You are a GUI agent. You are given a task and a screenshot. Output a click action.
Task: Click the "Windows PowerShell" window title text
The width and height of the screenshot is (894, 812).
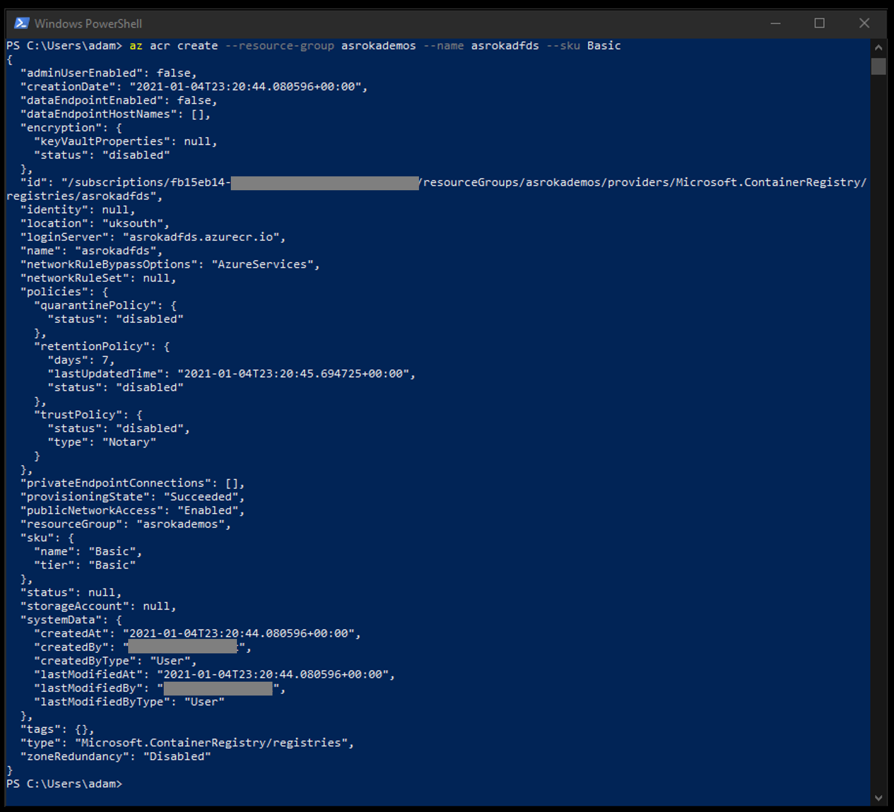point(88,24)
